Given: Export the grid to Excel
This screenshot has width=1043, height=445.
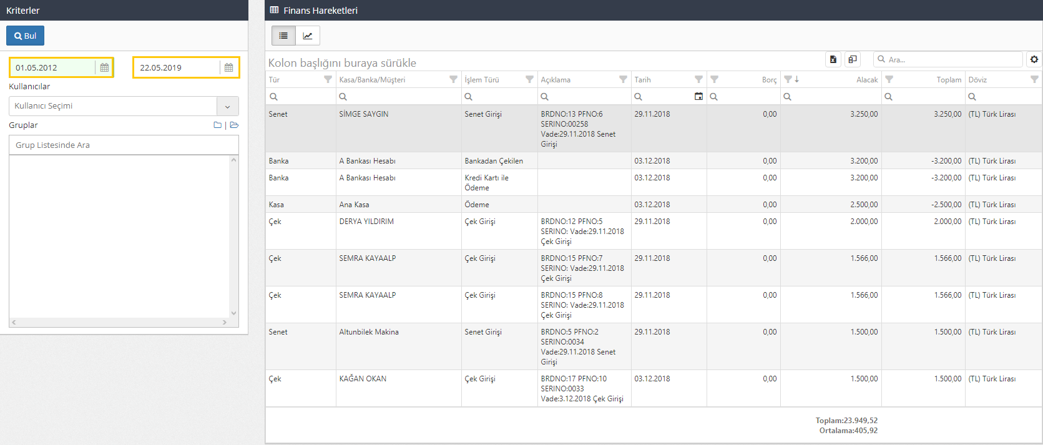Looking at the screenshot, I should point(833,59).
